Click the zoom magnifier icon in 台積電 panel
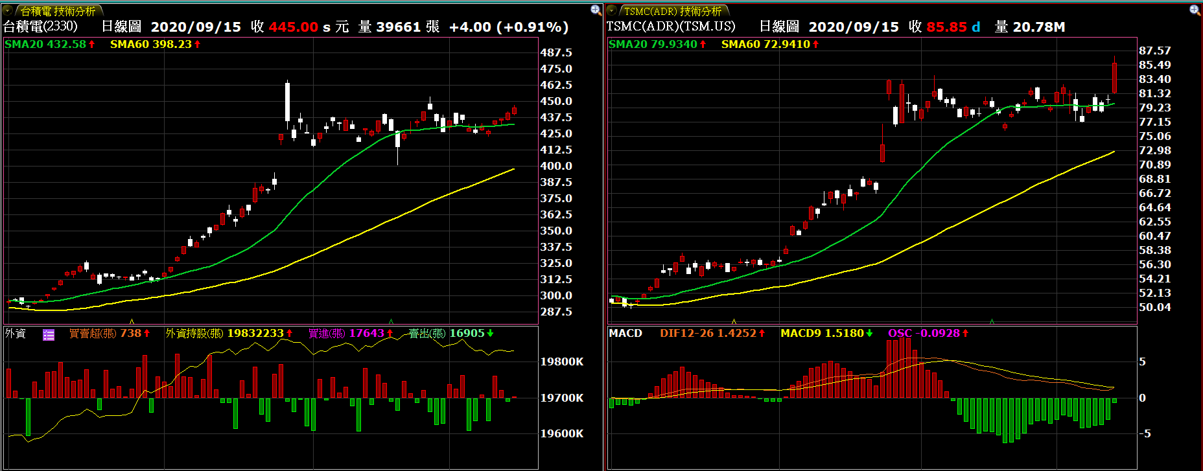 point(596,10)
